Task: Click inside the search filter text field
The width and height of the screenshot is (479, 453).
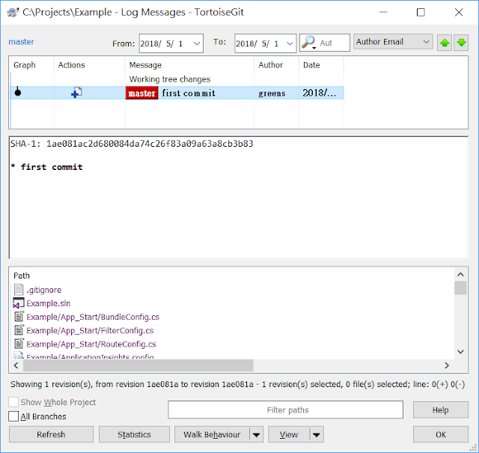Action: 333,43
